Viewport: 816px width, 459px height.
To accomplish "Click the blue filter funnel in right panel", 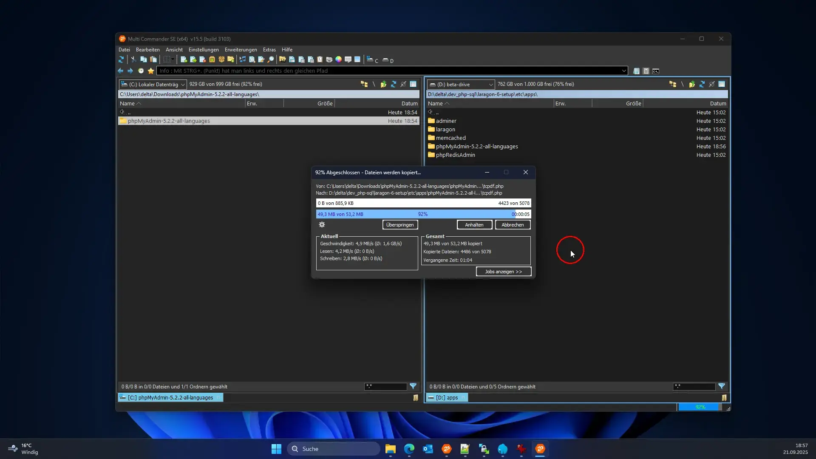I will (721, 386).
